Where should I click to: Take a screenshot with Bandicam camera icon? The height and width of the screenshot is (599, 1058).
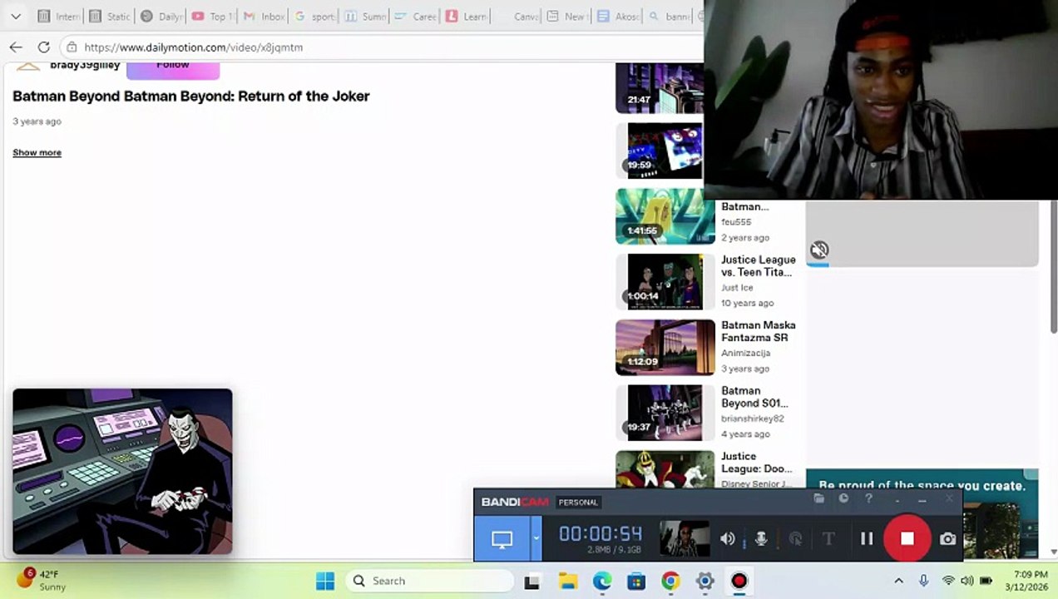click(x=947, y=539)
